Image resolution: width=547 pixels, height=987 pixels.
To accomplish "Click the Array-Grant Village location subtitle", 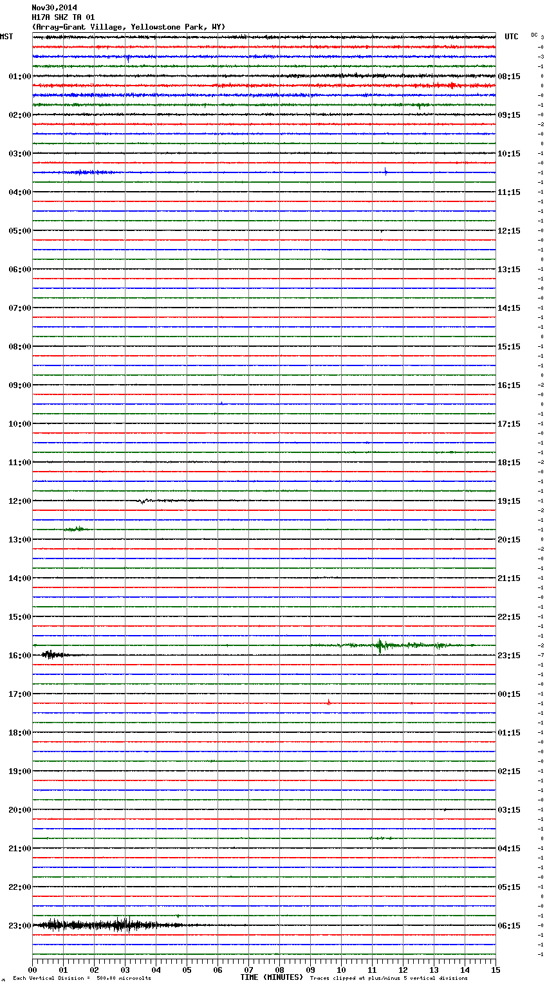I will [x=129, y=27].
